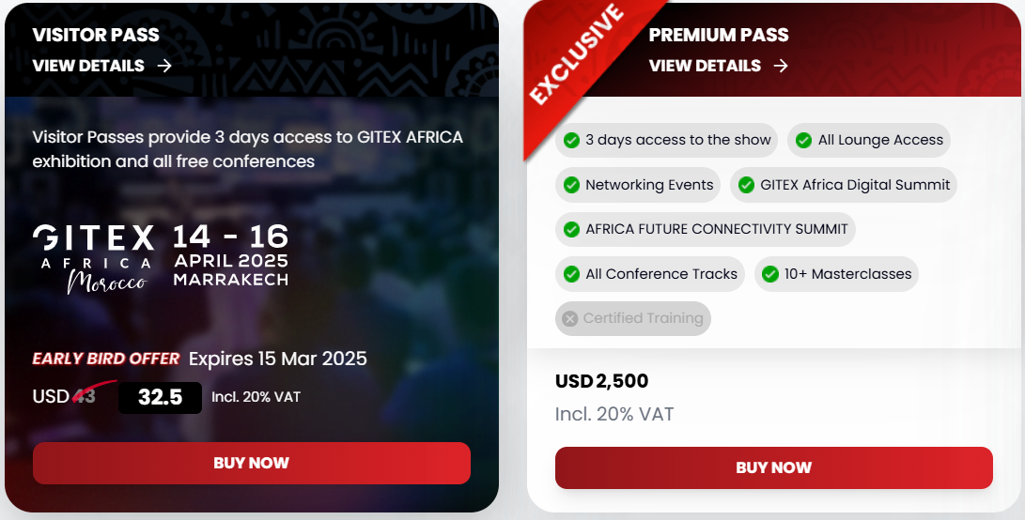The height and width of the screenshot is (520, 1025).
Task: Click the green check on 3 days access
Action: pyautogui.click(x=571, y=140)
